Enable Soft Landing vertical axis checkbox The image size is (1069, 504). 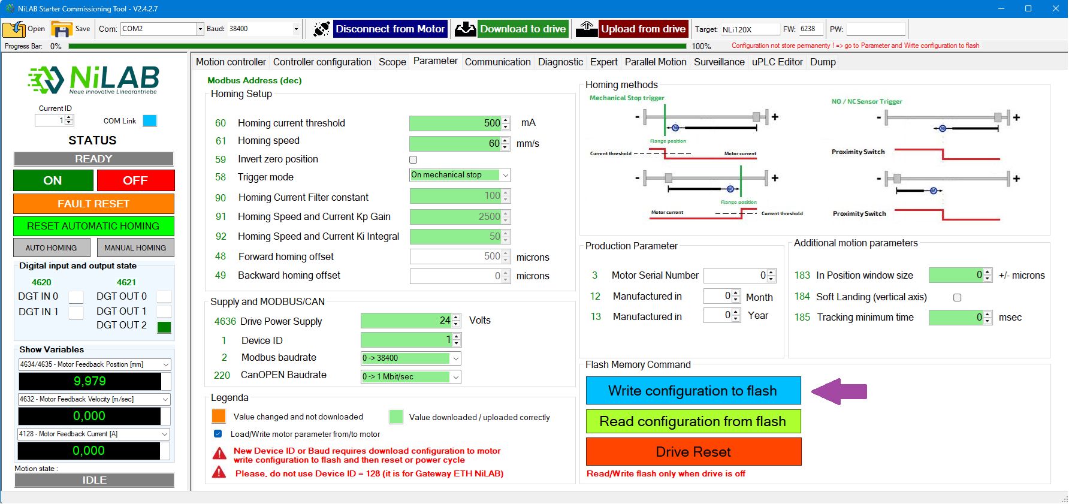957,297
